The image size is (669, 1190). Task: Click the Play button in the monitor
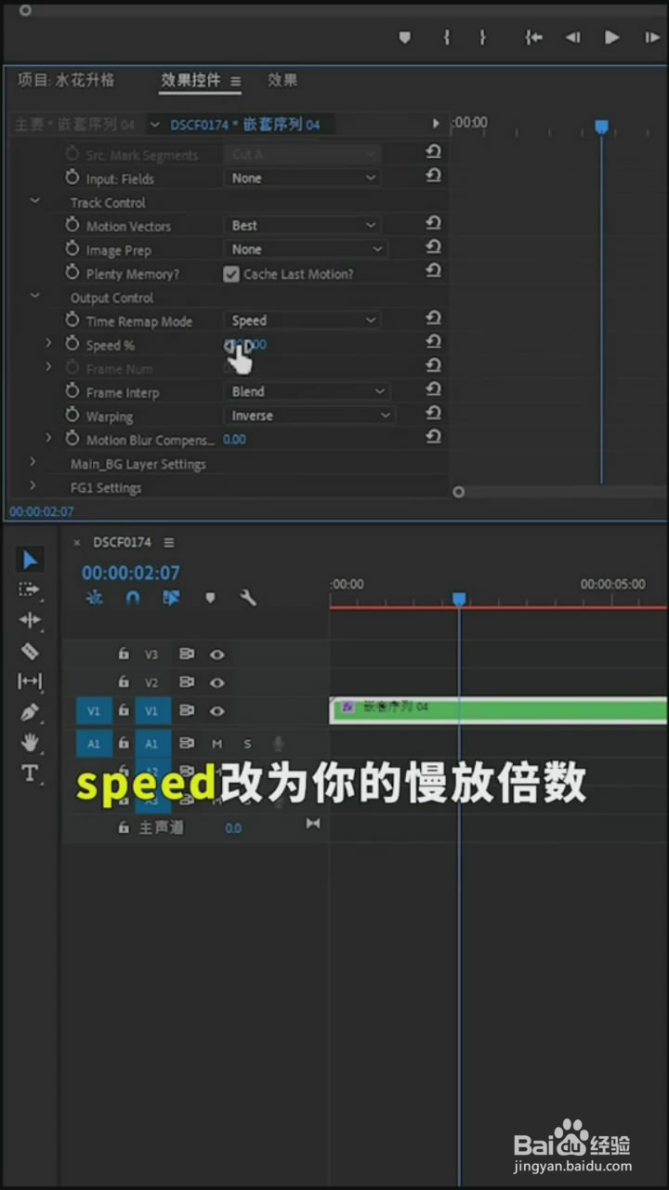[x=611, y=37]
